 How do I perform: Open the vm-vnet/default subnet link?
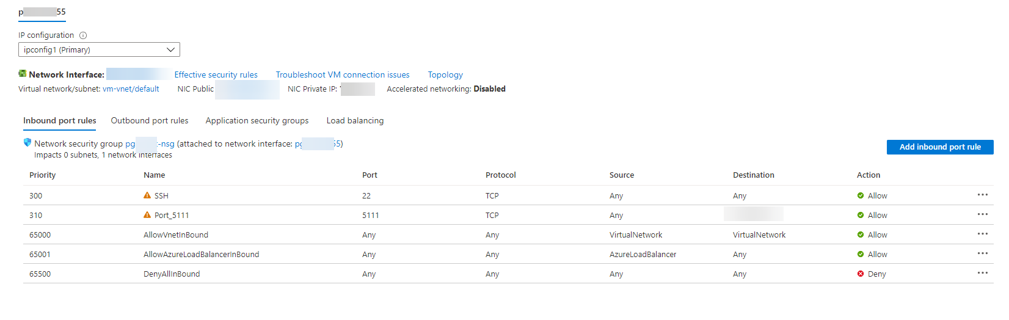click(x=131, y=89)
